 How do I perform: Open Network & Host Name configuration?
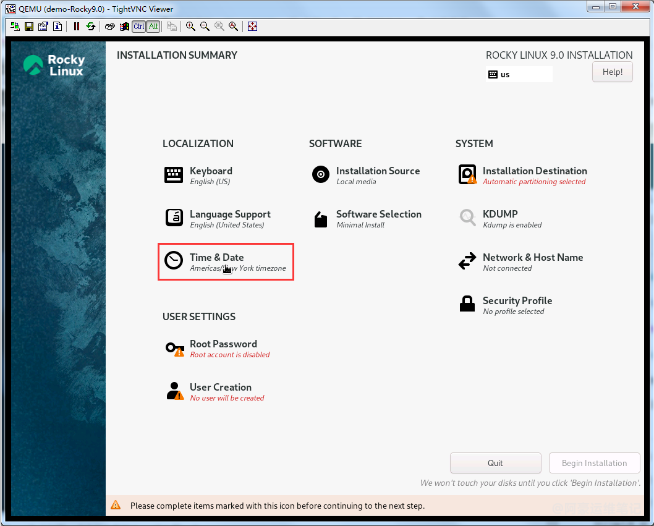532,261
